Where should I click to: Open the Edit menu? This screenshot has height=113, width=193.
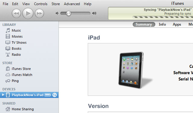click(15, 4)
